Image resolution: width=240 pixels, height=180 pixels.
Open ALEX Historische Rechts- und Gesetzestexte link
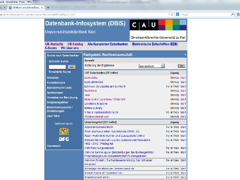(x=114, y=136)
